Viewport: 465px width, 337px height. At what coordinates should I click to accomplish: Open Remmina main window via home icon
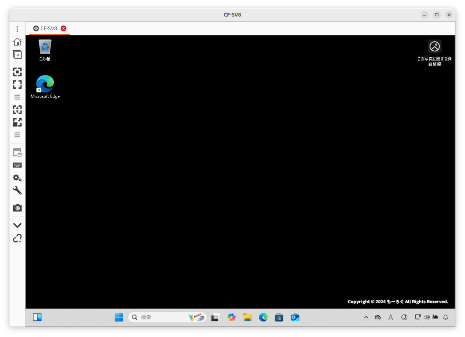(x=17, y=42)
